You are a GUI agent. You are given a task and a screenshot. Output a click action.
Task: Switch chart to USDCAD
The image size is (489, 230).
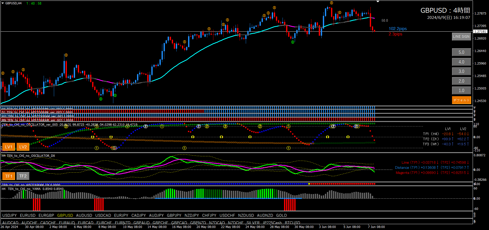pyautogui.click(x=103, y=215)
